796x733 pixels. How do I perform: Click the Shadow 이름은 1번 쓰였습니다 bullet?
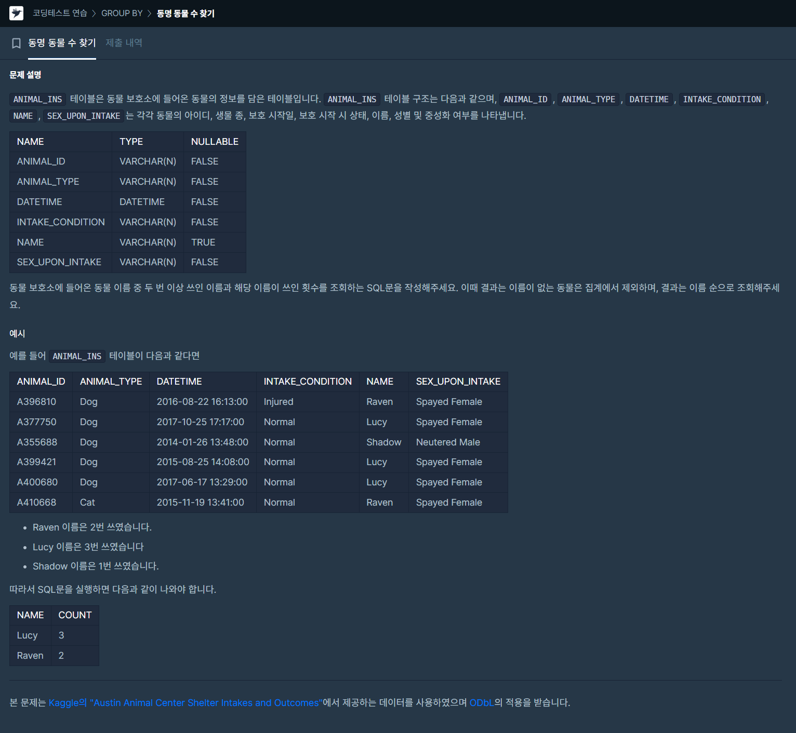pyautogui.click(x=96, y=566)
